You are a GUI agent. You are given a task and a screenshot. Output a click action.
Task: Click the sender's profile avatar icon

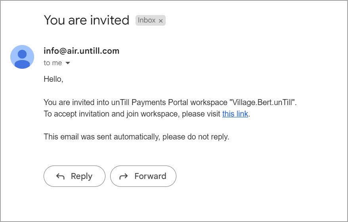pos(22,56)
